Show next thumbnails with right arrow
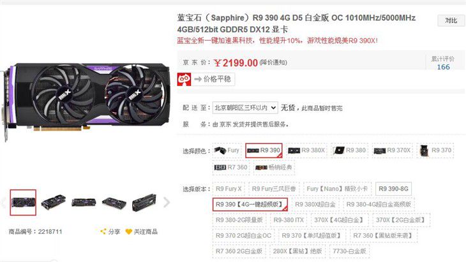This screenshot has width=466, height=262. (167, 202)
